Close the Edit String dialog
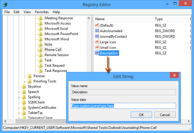This screenshot has height=133, width=194. pos(174,76)
